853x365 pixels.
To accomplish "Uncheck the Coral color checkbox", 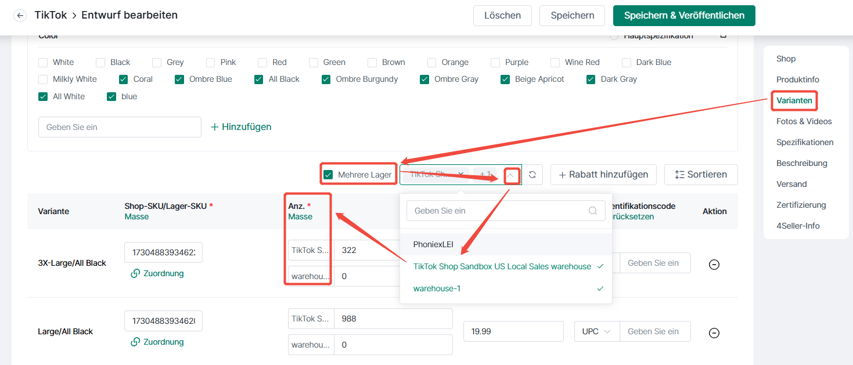I will pyautogui.click(x=124, y=79).
